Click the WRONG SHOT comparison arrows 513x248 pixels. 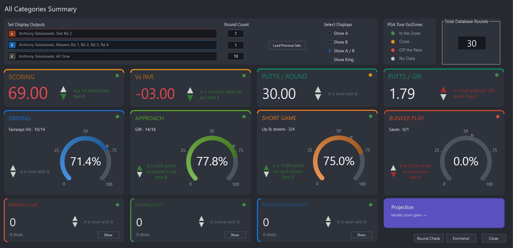201,222
